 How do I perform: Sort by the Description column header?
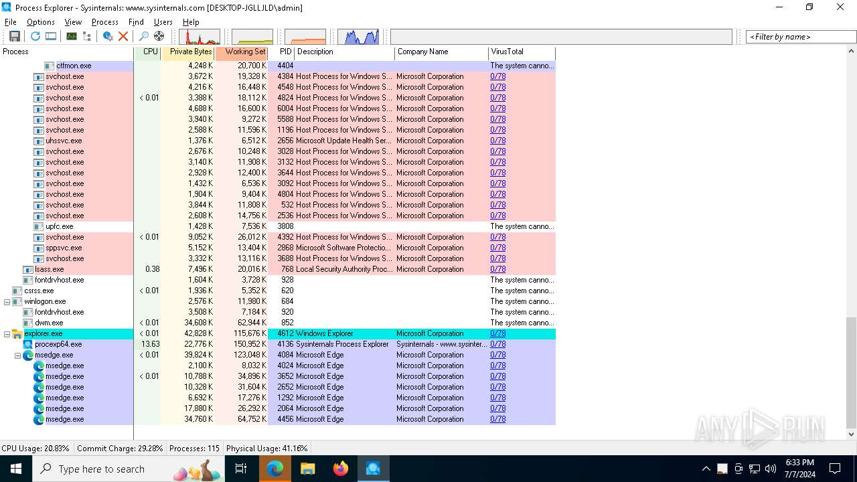pyautogui.click(x=345, y=52)
